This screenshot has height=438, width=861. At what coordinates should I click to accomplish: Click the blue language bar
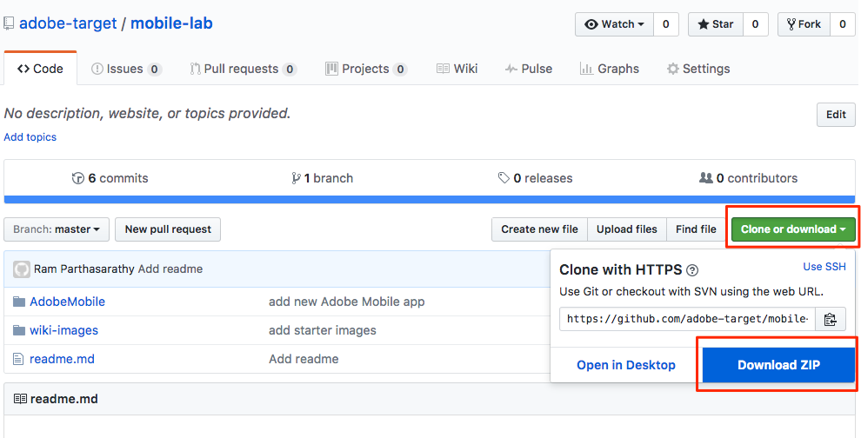430,199
